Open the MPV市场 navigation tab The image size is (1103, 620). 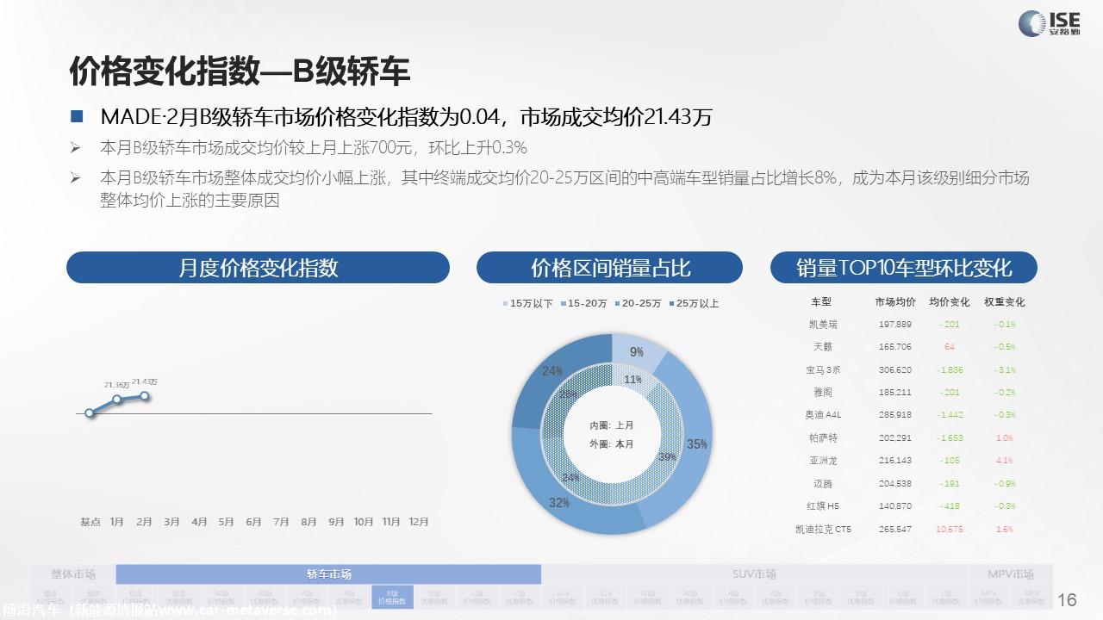pos(1010,574)
